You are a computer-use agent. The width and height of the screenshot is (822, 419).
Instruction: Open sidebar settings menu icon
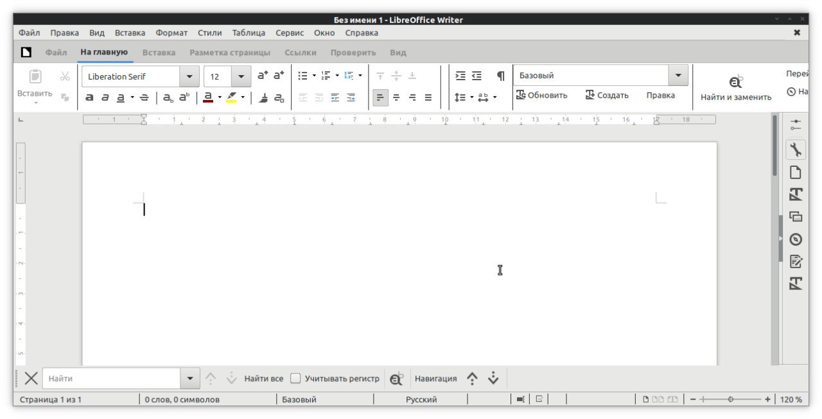(x=796, y=124)
